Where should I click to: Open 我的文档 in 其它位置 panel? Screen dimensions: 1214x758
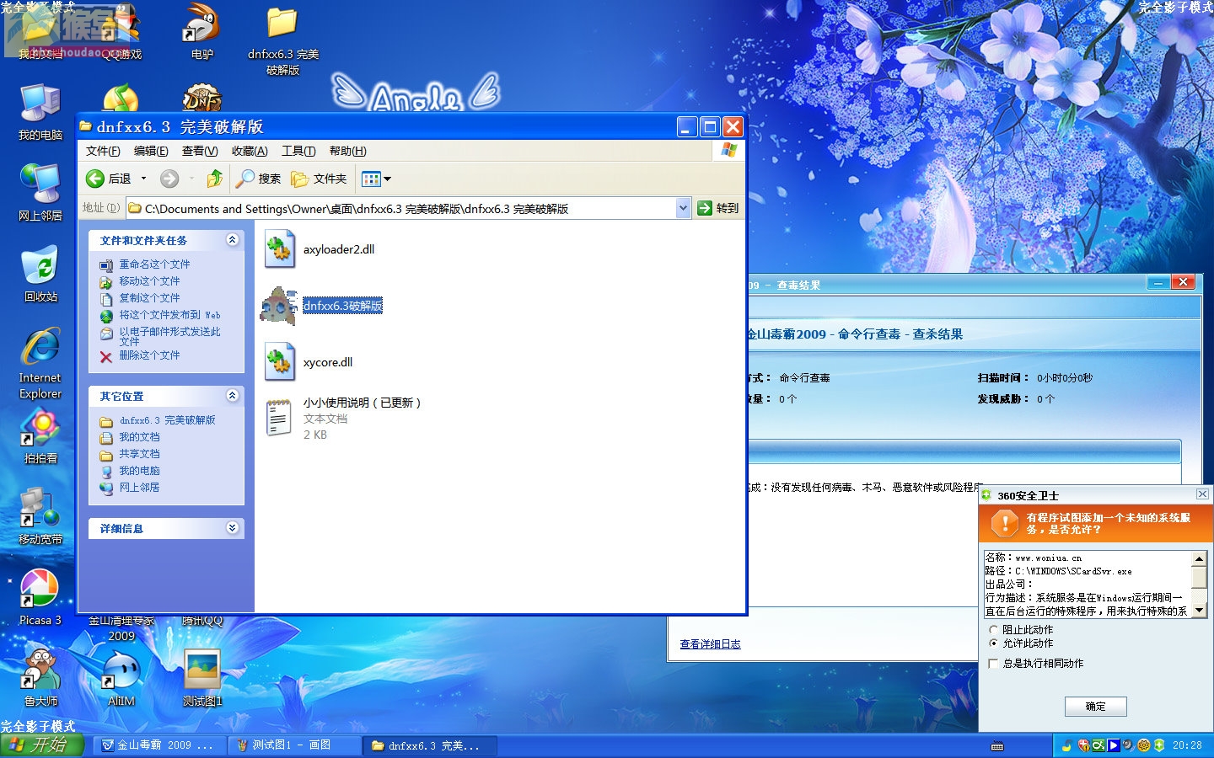point(139,437)
